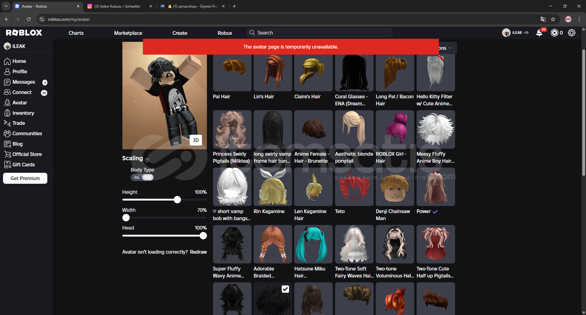Image resolution: width=586 pixels, height=315 pixels.
Task: Open the settings gear icon
Action: [x=572, y=33]
